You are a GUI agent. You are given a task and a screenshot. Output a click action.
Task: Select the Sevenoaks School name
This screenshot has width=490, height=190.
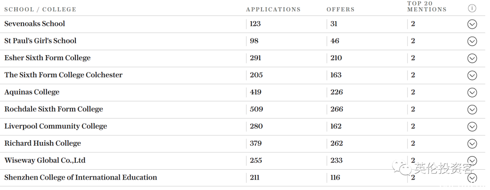pos(34,24)
